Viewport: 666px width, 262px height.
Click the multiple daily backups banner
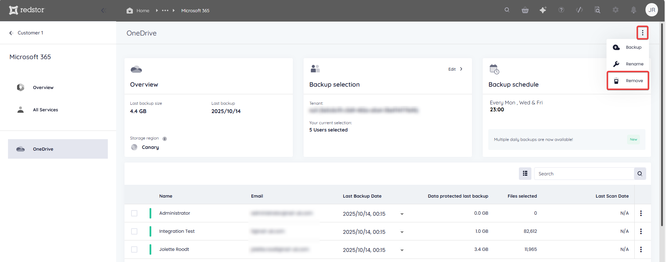click(567, 140)
